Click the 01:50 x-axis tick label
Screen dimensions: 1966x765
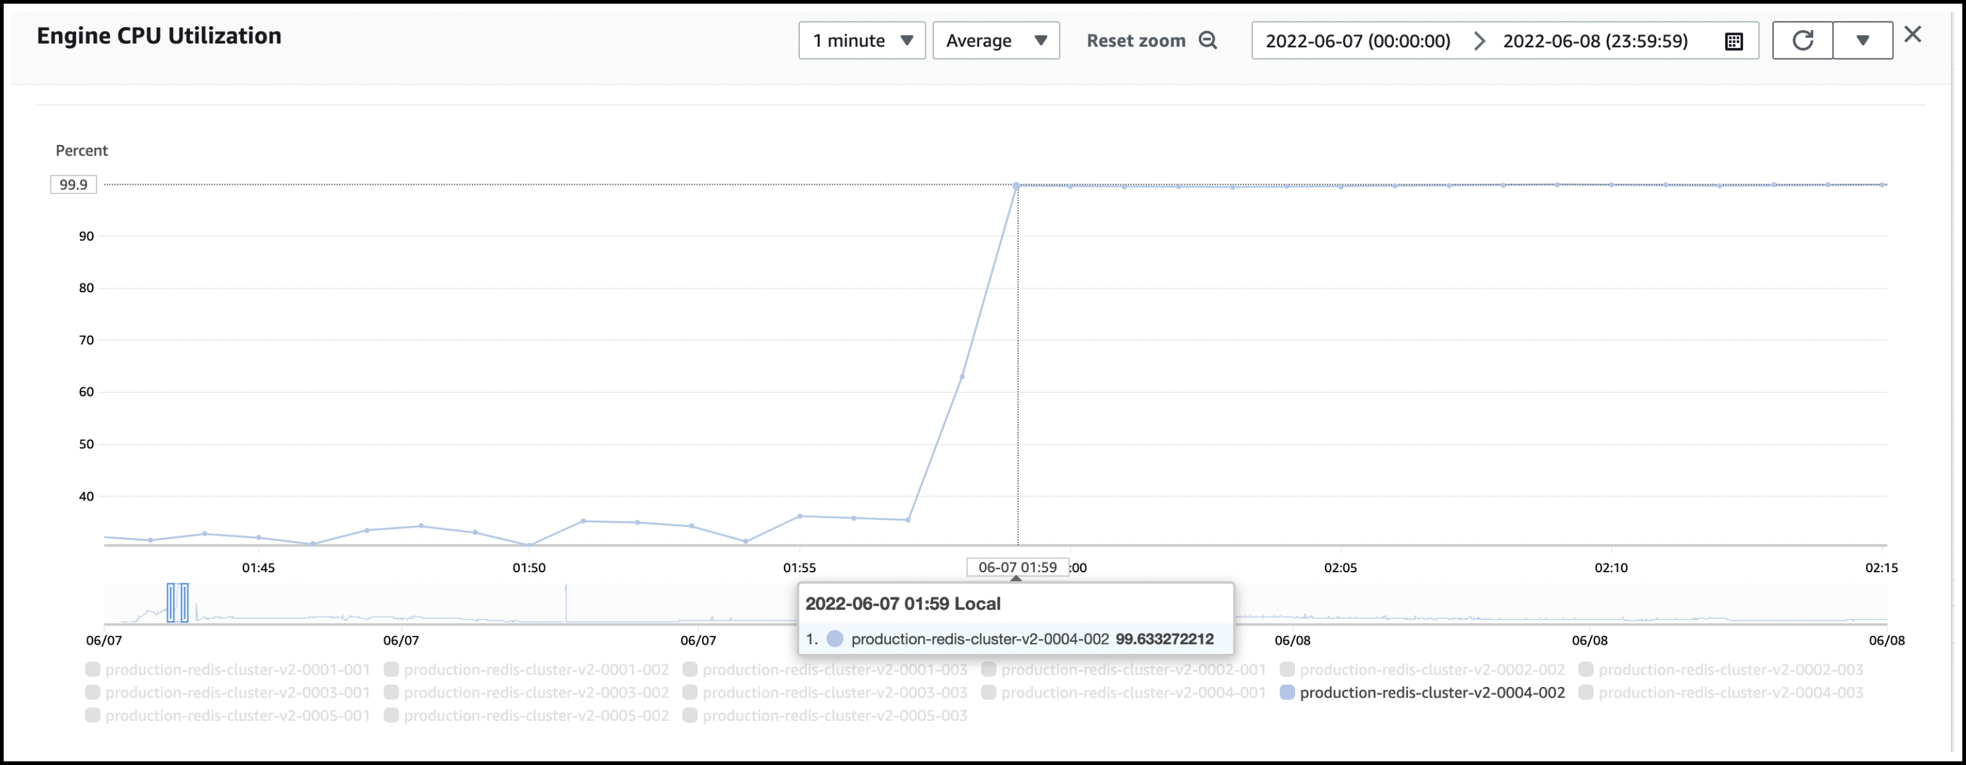tap(529, 567)
